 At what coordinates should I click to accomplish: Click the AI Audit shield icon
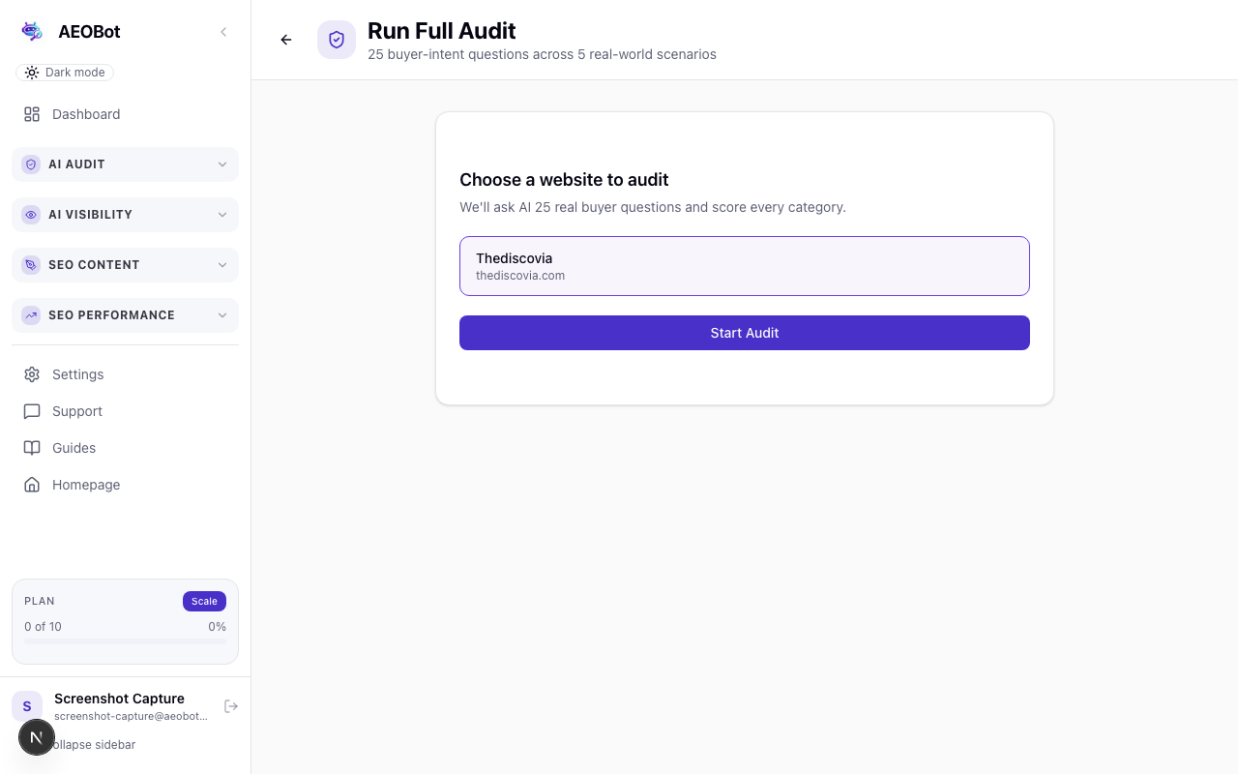[x=31, y=164]
